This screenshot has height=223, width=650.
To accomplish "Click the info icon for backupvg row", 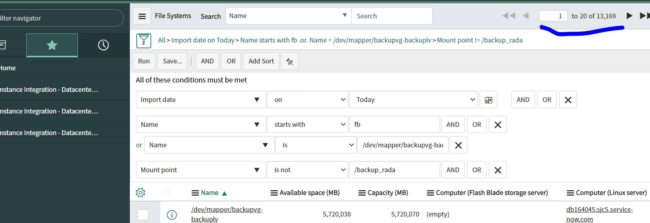I will coord(172,215).
